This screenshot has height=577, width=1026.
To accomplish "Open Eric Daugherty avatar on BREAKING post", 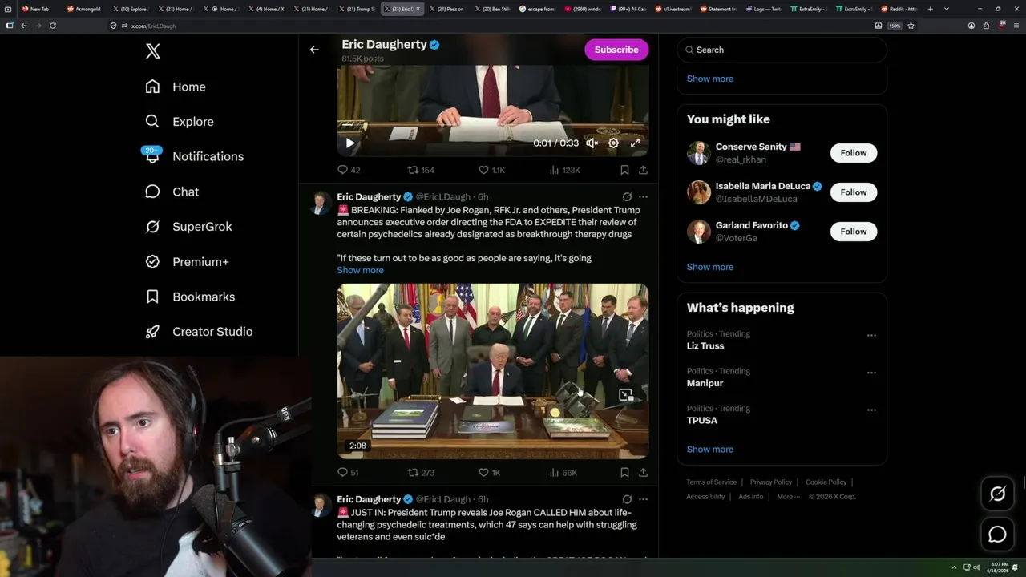I will click(321, 202).
